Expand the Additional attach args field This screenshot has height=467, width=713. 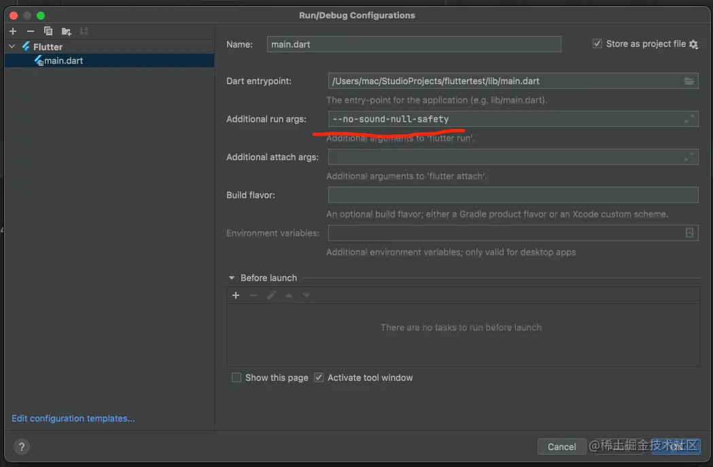tap(689, 157)
